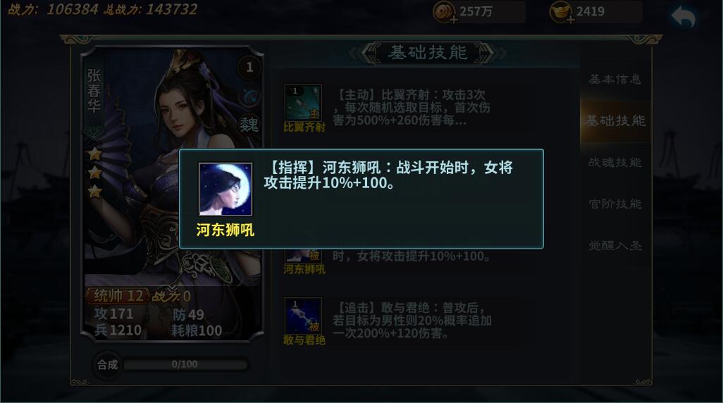
Task: Open the 比翼齐射 skill icon
Action: [x=304, y=102]
